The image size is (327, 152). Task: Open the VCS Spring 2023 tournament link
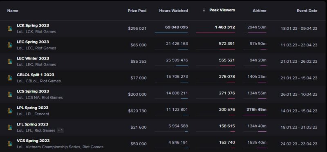pos(33,141)
